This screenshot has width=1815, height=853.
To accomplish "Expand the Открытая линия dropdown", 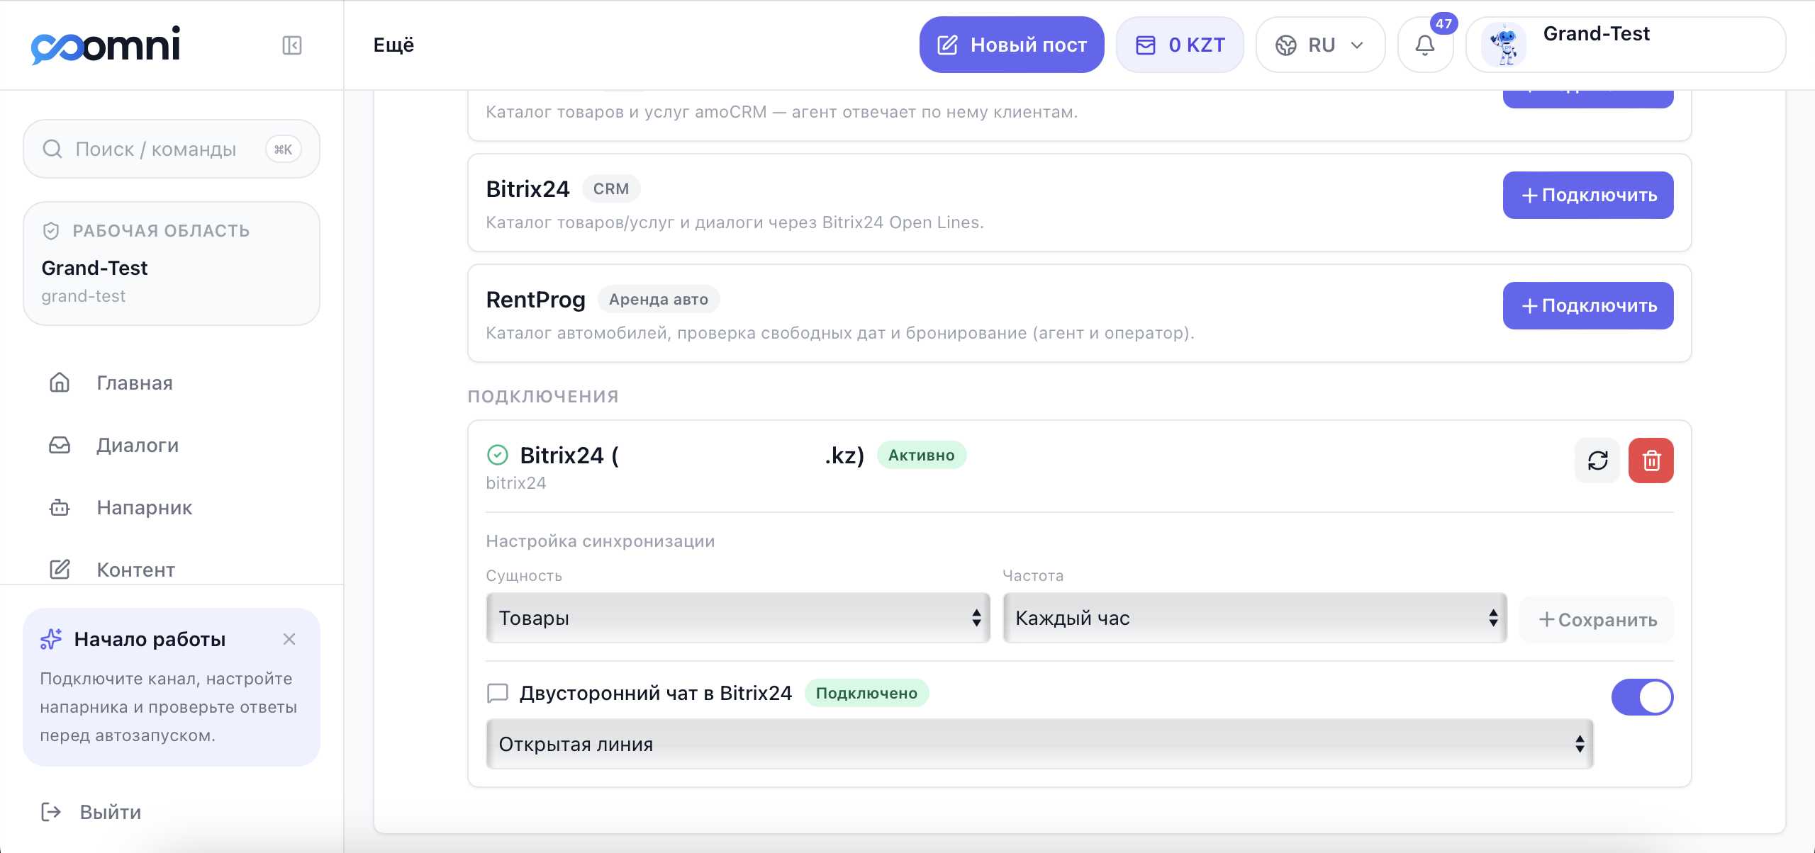I will click(1039, 744).
